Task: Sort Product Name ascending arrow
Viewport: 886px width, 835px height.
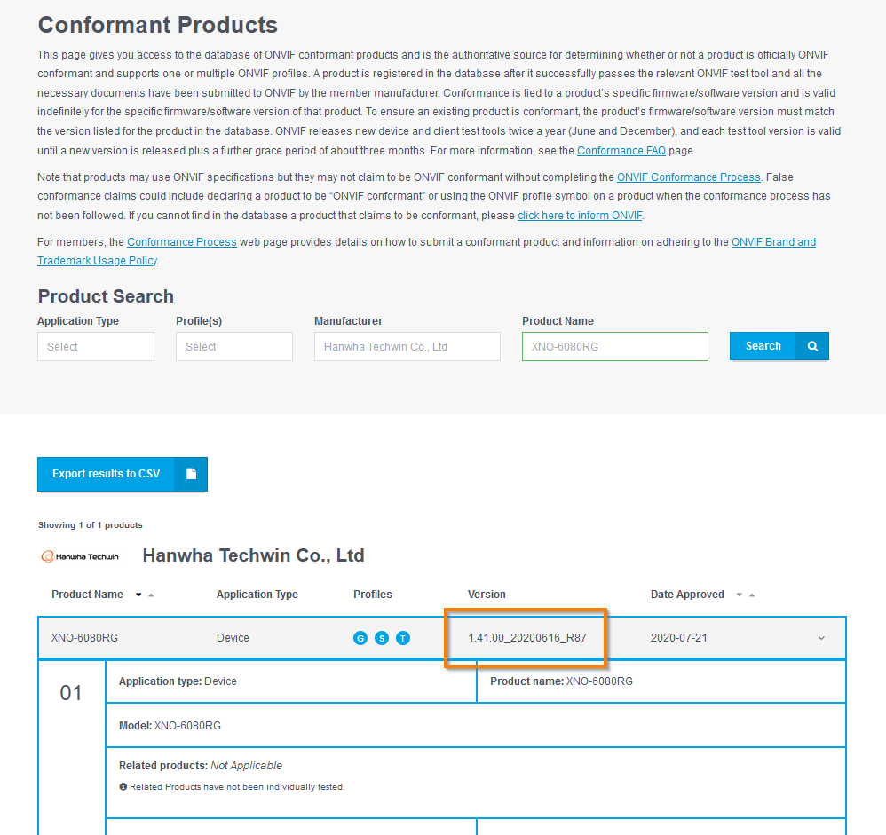Action: click(x=151, y=595)
